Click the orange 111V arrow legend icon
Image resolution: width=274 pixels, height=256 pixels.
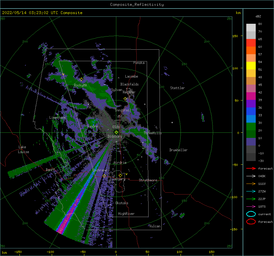pos(251,184)
